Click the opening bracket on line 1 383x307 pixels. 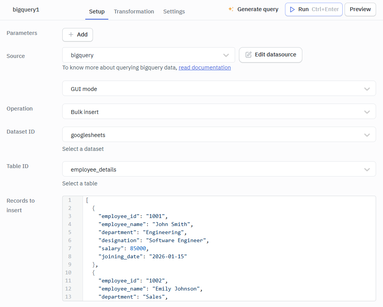pyautogui.click(x=87, y=200)
